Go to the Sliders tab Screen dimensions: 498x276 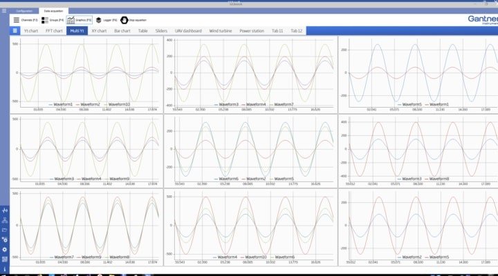[161, 31]
